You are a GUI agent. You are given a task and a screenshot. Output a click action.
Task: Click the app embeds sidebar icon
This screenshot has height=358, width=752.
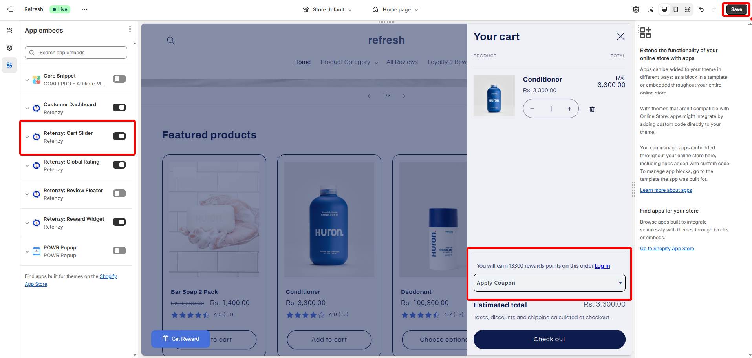[x=9, y=65]
